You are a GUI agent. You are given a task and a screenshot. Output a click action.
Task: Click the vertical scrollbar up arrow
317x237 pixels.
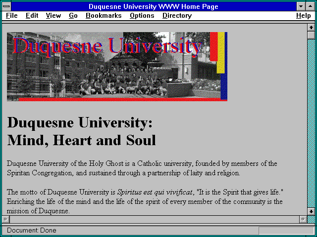point(311,28)
